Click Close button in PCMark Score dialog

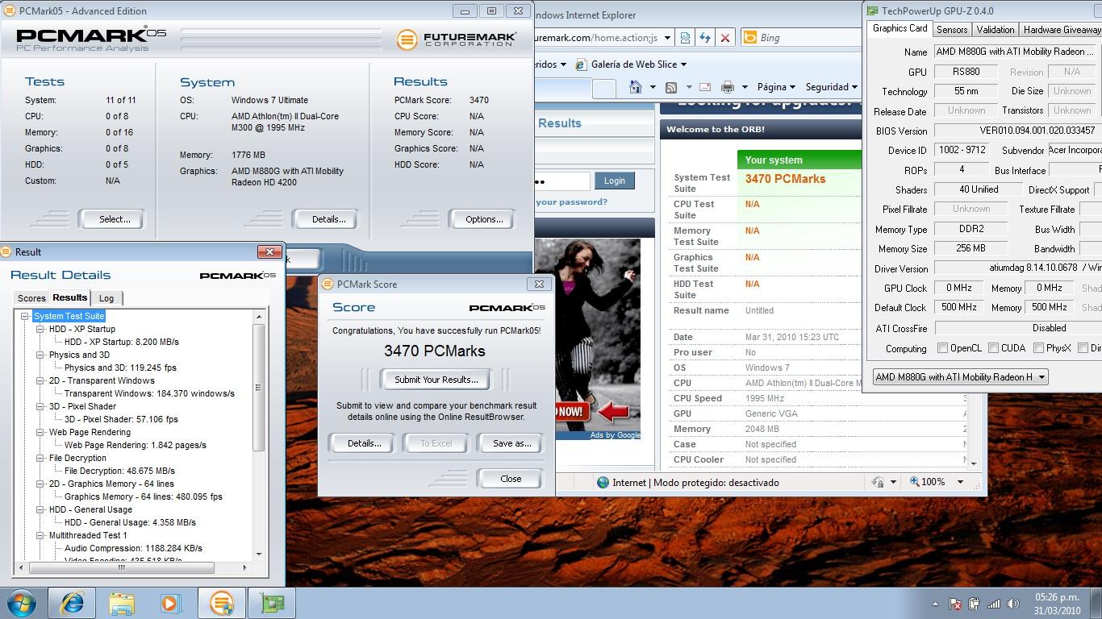coord(511,479)
